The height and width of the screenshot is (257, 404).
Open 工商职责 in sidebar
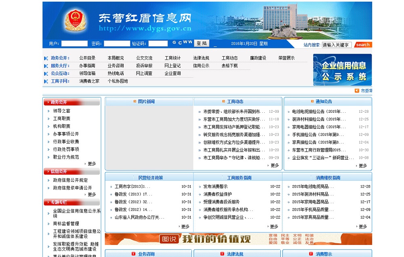click(x=61, y=118)
